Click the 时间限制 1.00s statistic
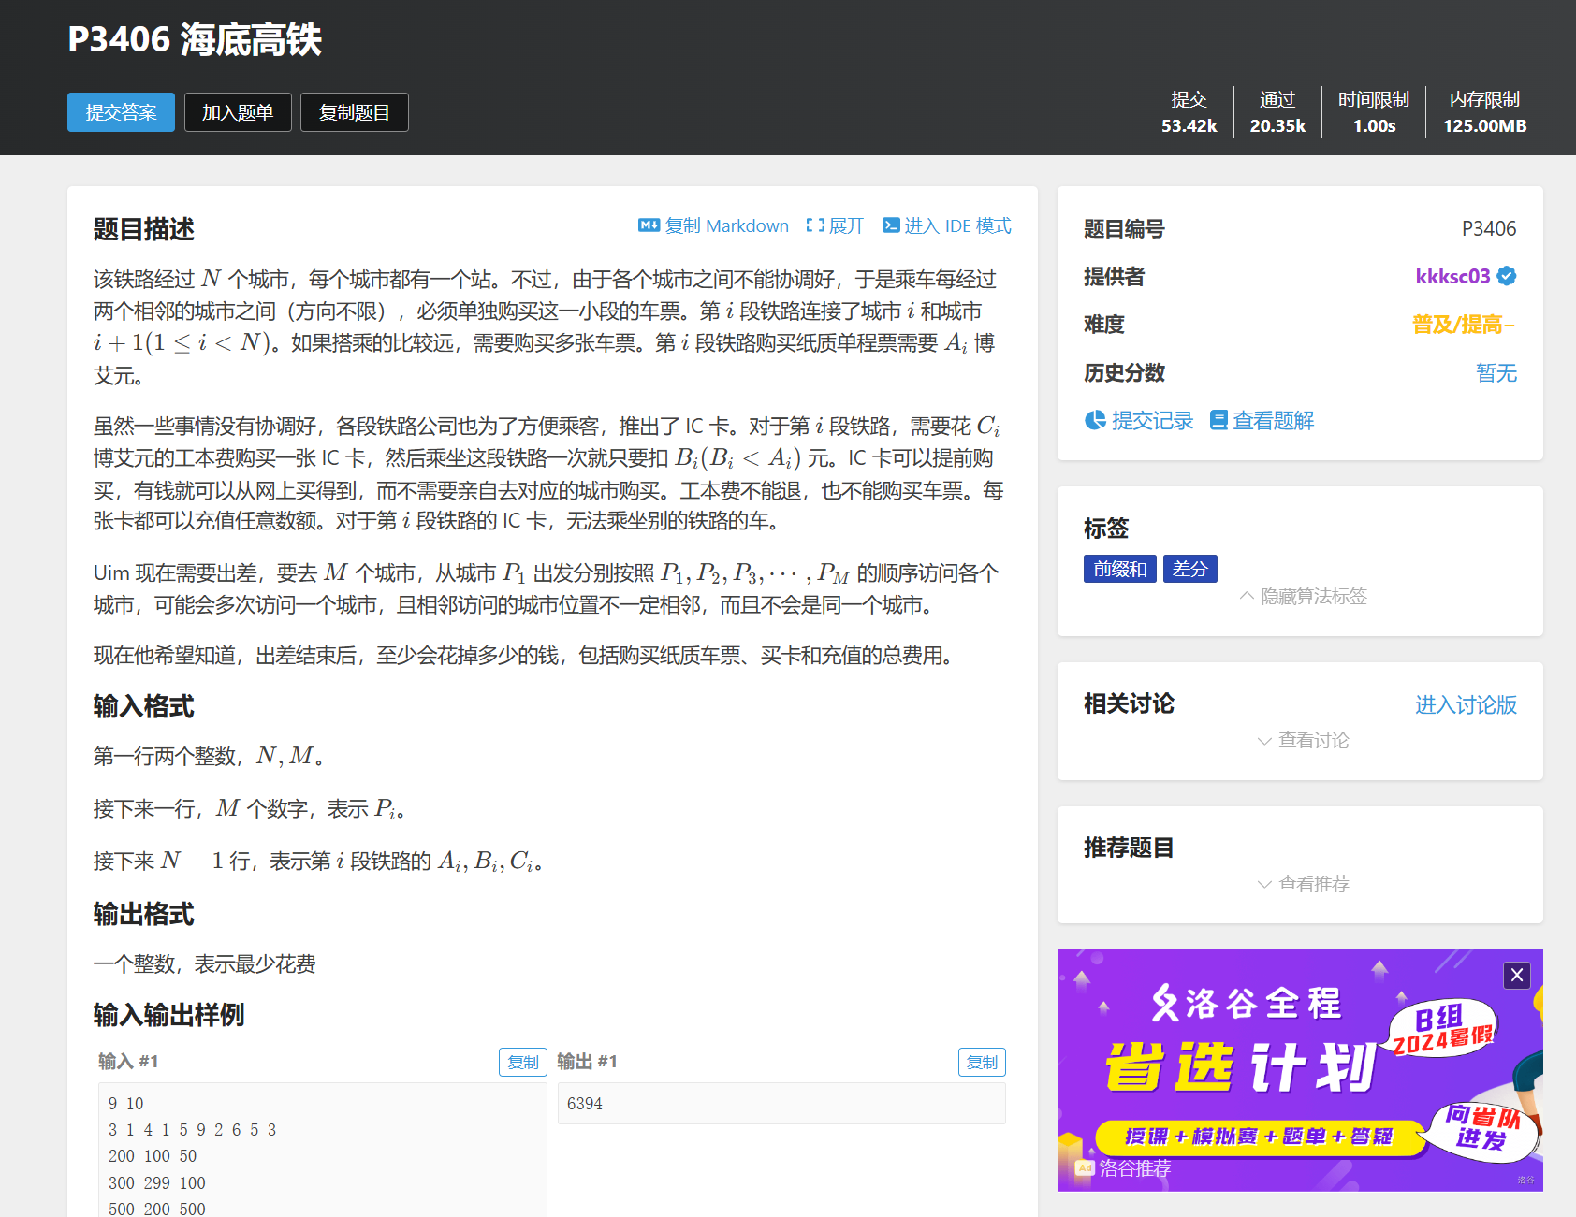 1374,112
